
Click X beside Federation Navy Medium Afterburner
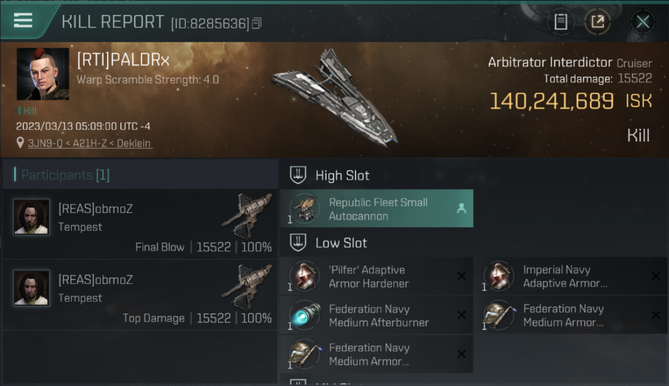click(x=461, y=315)
